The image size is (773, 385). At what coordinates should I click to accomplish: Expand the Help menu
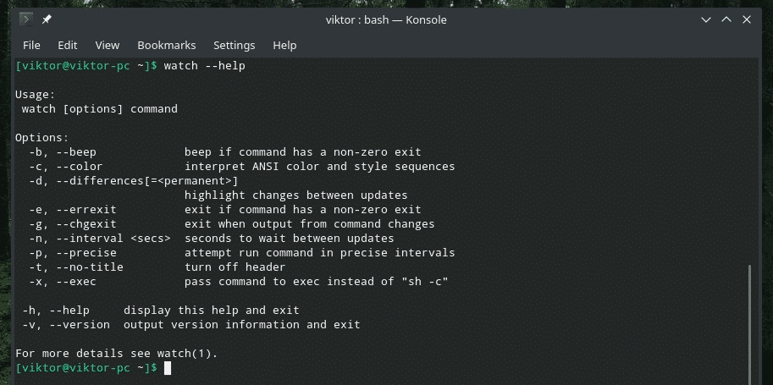click(284, 45)
